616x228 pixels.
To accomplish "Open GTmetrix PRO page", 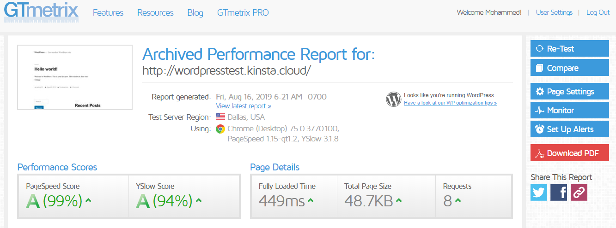I will pos(243,12).
